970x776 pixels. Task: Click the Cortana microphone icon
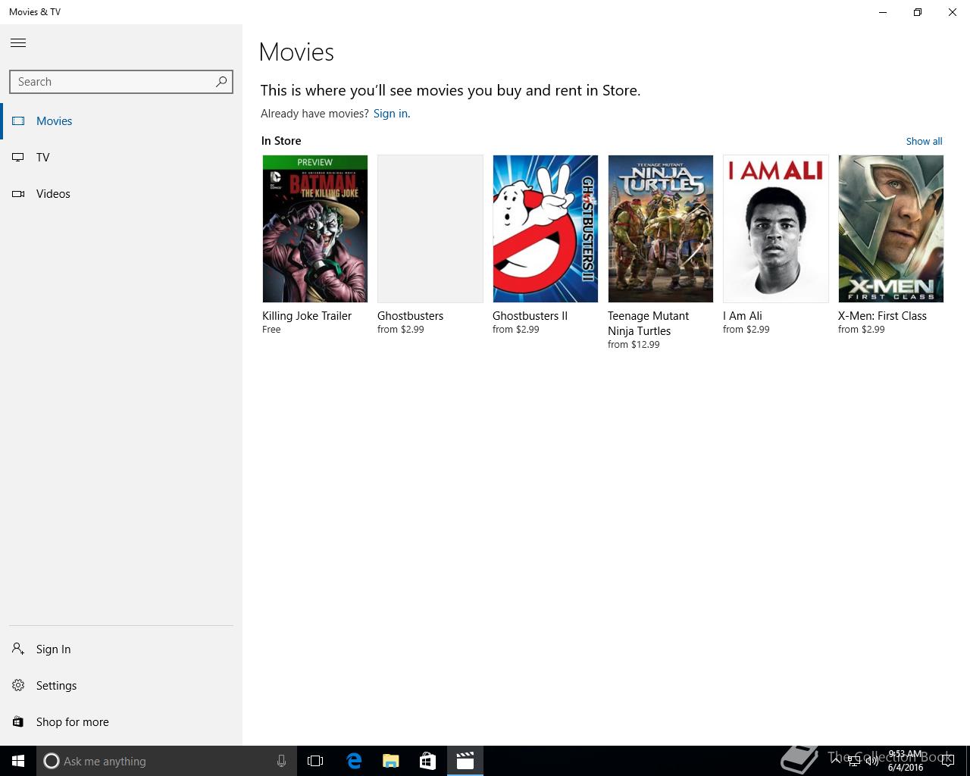click(281, 761)
